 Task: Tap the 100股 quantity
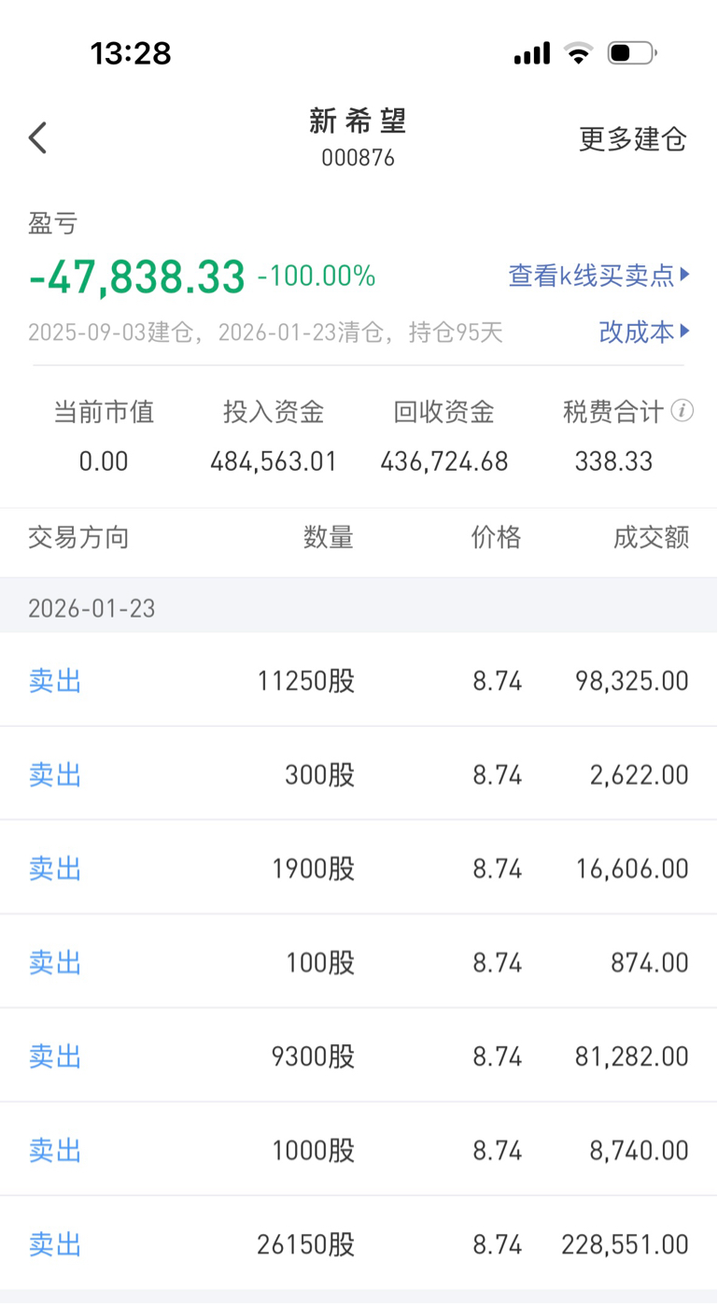[x=320, y=963]
